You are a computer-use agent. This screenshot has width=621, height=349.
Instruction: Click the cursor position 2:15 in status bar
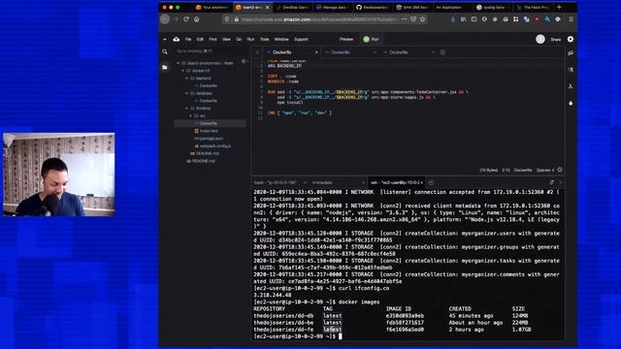tap(507, 171)
